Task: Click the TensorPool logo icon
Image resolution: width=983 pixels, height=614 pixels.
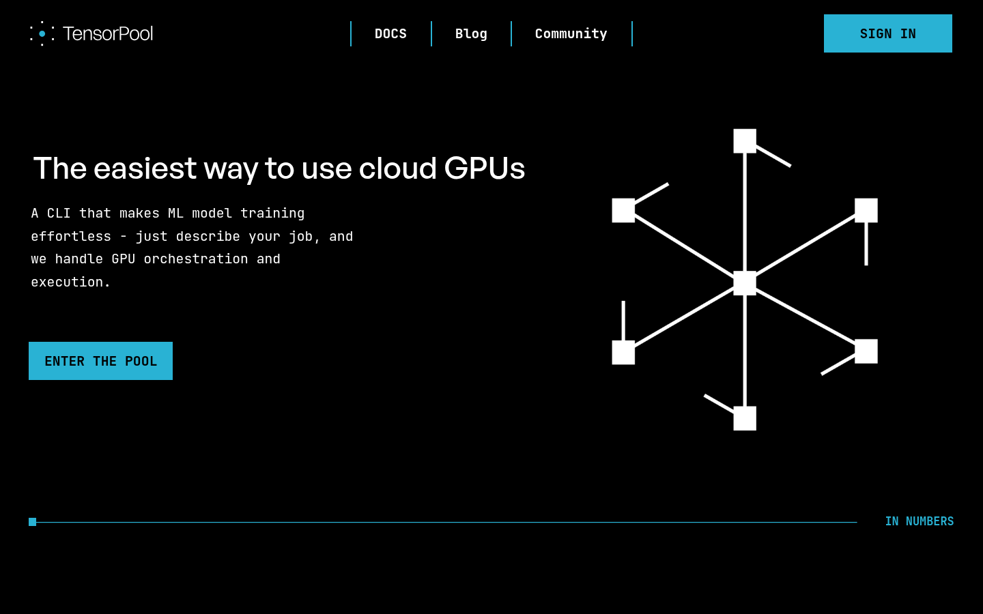Action: tap(42, 33)
